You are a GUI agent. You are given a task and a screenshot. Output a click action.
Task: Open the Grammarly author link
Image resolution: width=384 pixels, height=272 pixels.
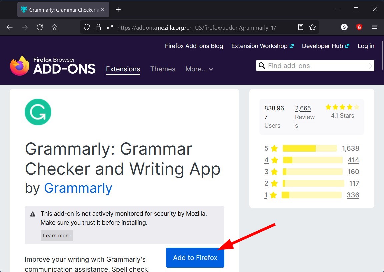(x=78, y=188)
